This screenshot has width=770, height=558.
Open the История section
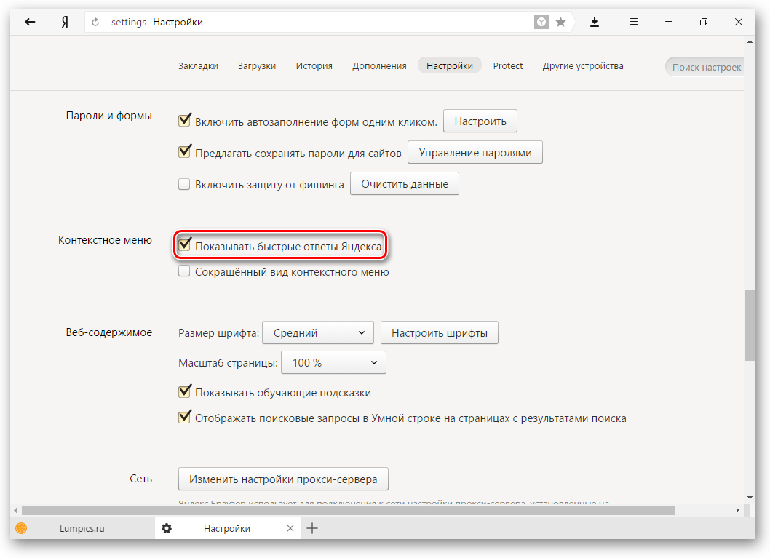[x=314, y=65]
